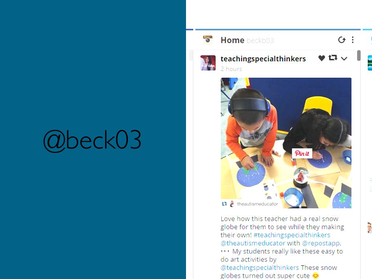Refresh the Home stream
372x279 pixels.
pos(341,40)
